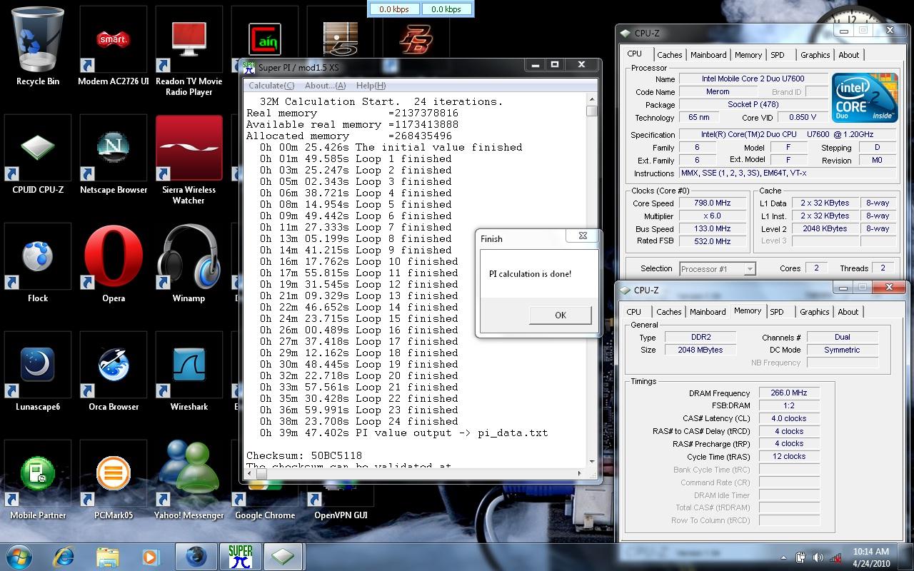Select the Checksum: 50BC5118 line
914x571 pixels.
tap(304, 455)
